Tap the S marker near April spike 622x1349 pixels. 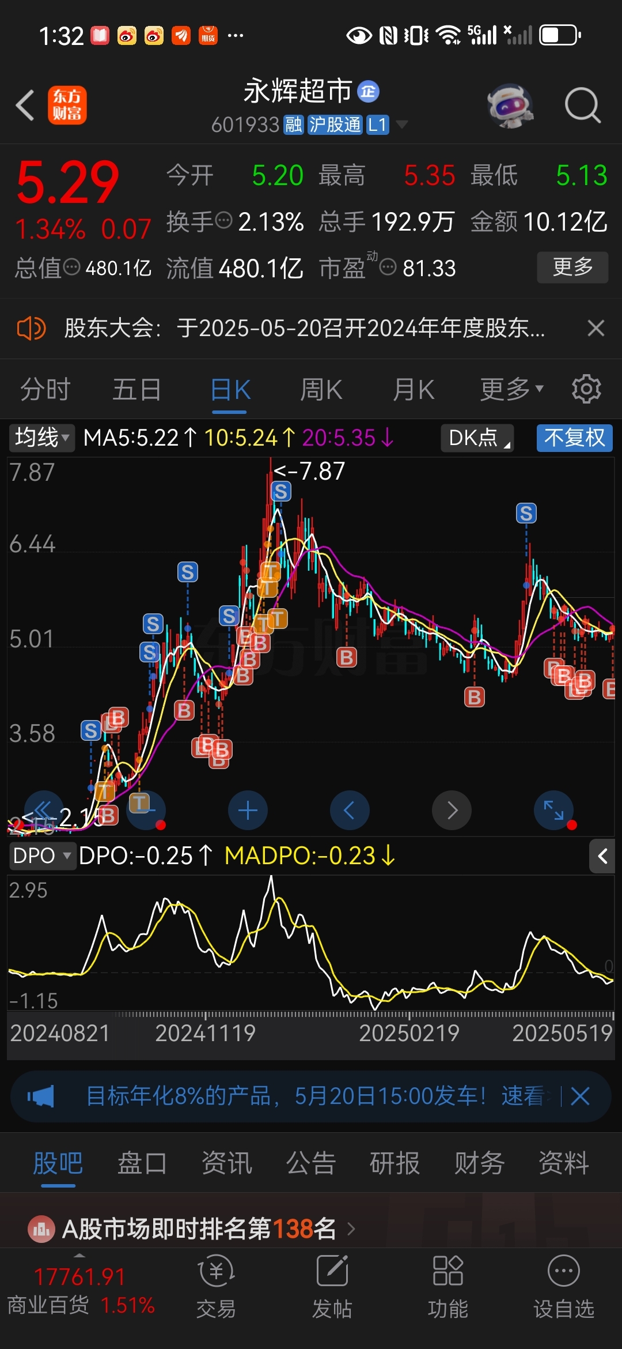click(x=526, y=513)
